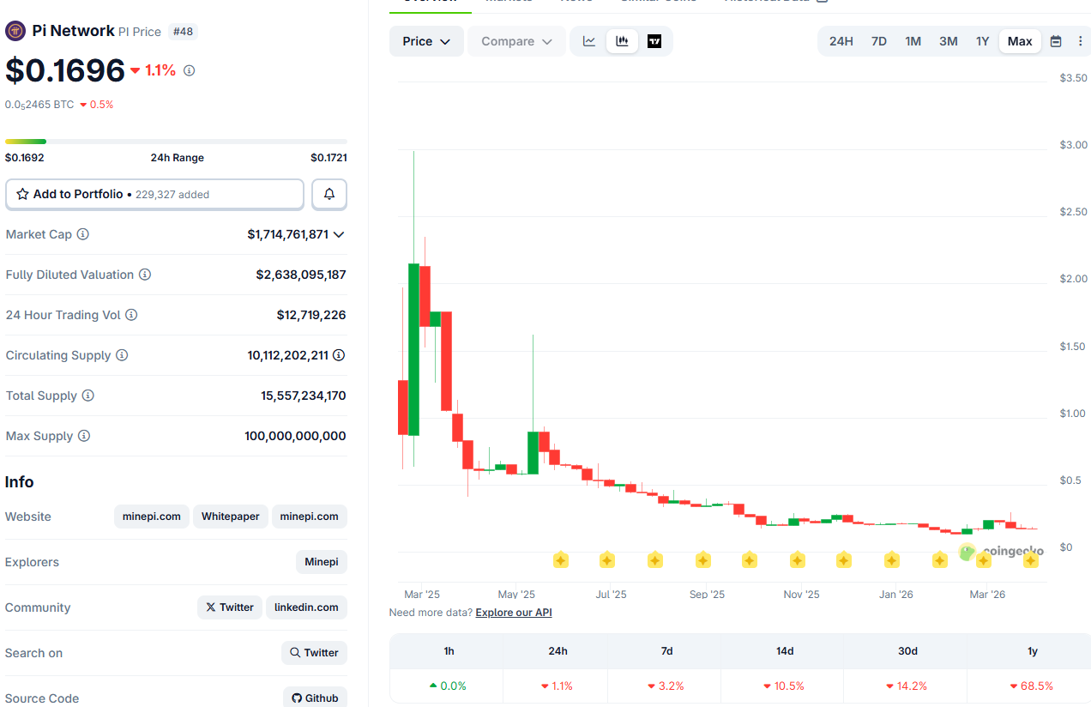Image resolution: width=1091 pixels, height=707 pixels.
Task: Open the Compare dropdown
Action: 515,40
